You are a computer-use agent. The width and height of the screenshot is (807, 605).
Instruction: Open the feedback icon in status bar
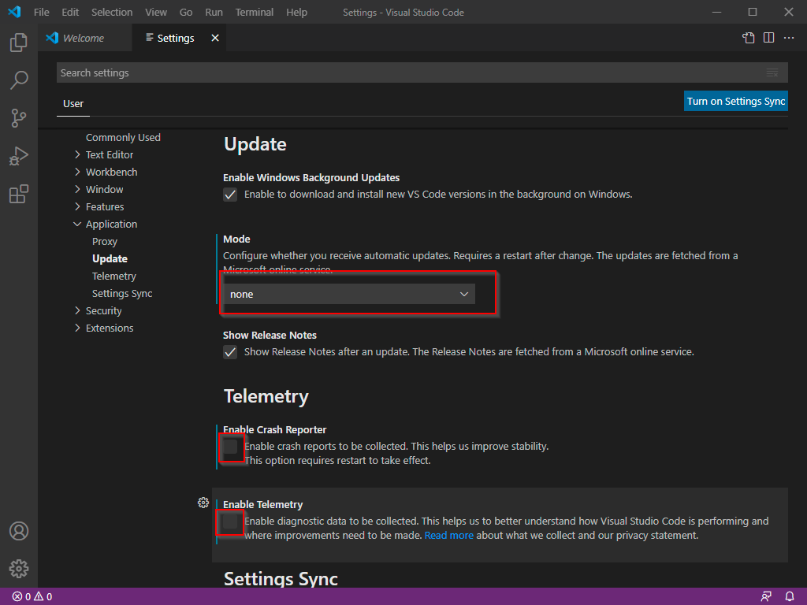point(766,597)
